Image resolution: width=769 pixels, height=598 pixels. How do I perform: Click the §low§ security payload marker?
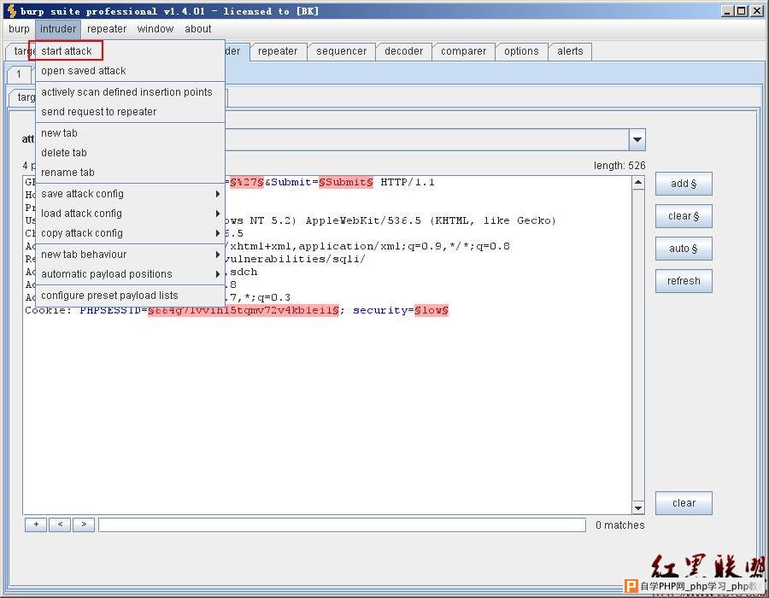[x=431, y=310]
